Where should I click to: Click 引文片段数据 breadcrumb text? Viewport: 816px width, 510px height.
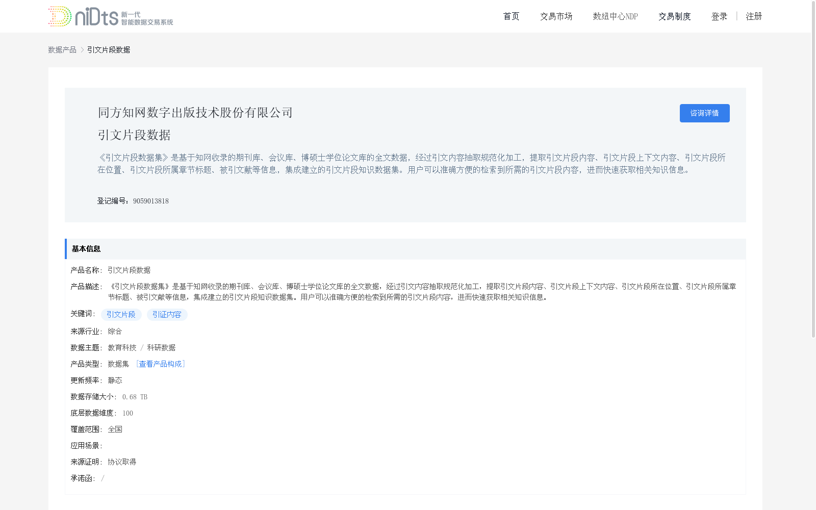coord(109,49)
